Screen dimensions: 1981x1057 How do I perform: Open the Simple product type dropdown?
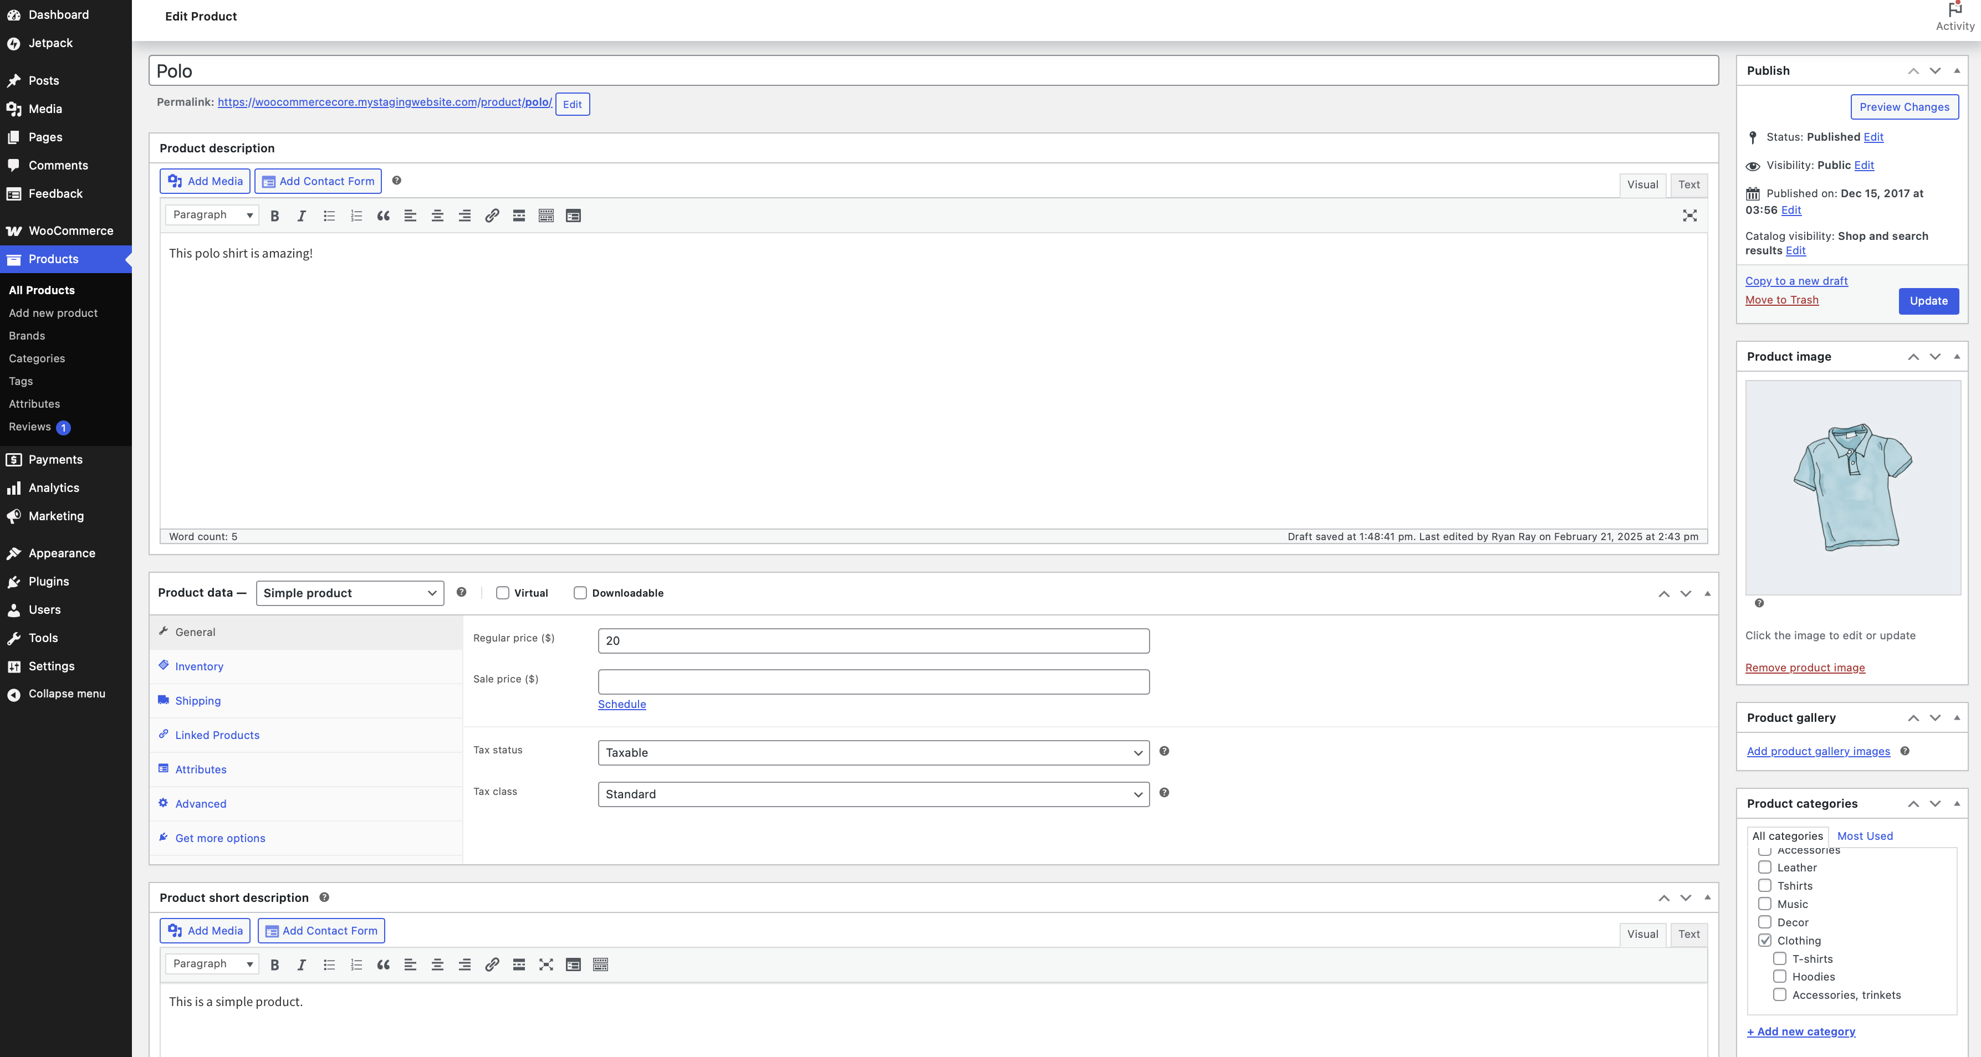349,593
